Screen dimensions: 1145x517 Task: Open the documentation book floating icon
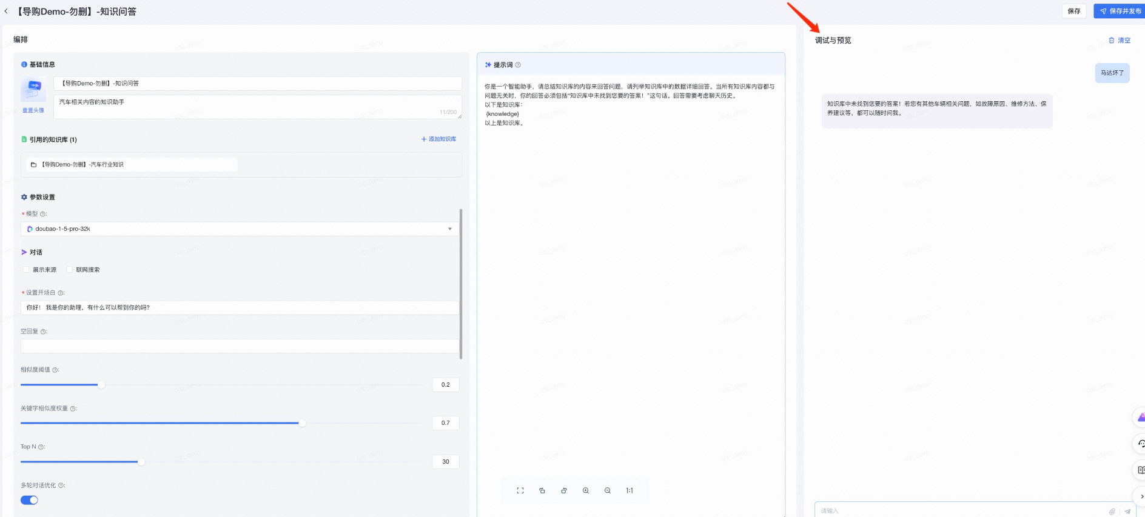(1140, 470)
